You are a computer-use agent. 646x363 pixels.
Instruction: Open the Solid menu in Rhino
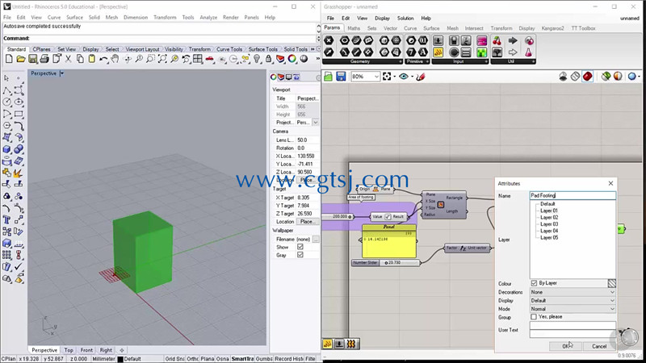click(94, 17)
